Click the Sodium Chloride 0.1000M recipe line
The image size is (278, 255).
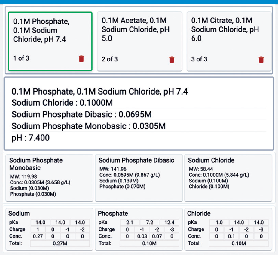coord(62,103)
